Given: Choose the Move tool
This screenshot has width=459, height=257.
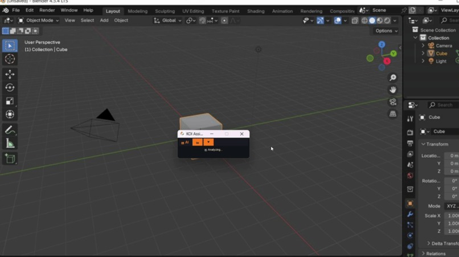Looking at the screenshot, I should coord(10,74).
